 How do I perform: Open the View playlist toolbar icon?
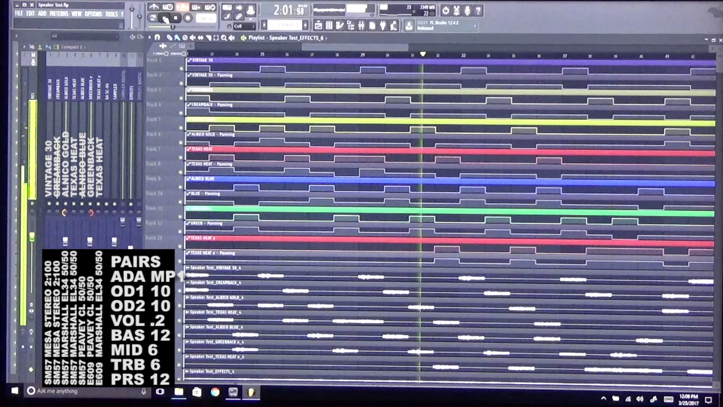click(x=319, y=25)
